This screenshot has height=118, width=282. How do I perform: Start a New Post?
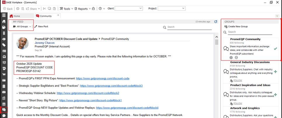[41, 26]
